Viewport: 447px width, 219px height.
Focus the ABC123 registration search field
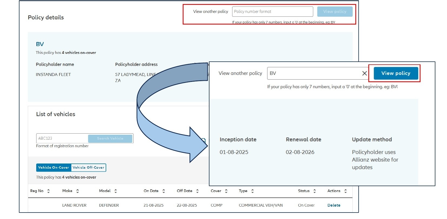(62, 138)
